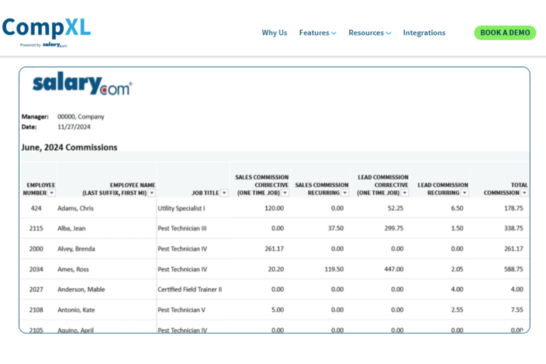Open the Total Commission column filter icon
The image size is (546, 364).
click(x=525, y=193)
